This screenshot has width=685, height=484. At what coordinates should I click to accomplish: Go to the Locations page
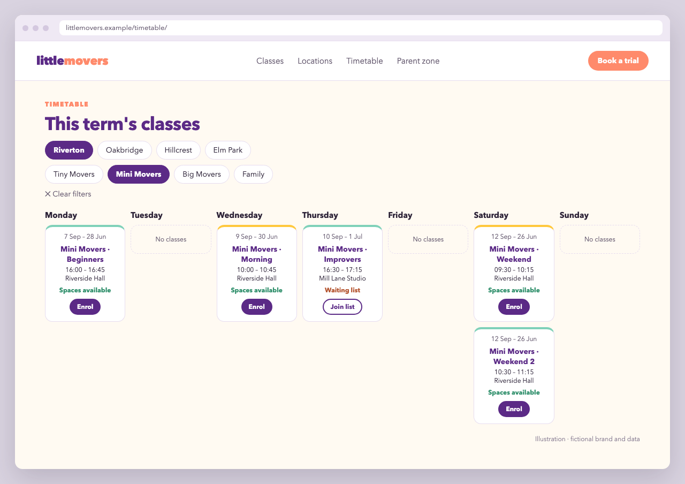pos(315,61)
